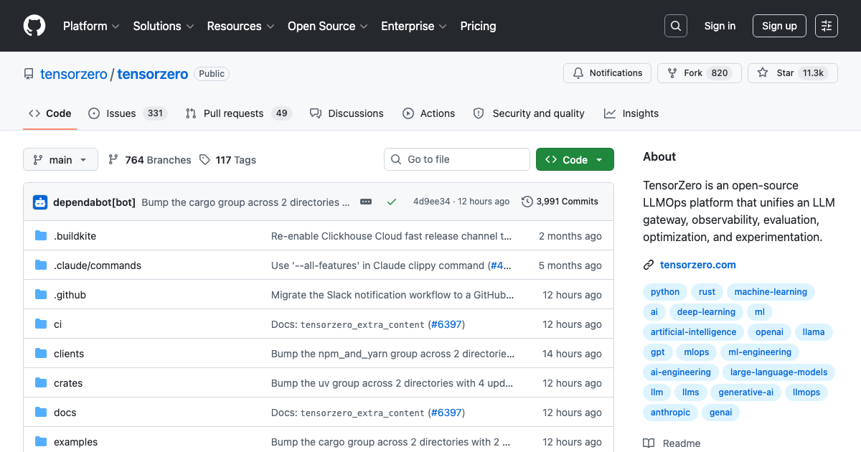The image size is (861, 452).
Task: Expand the Resources menu
Action: pyautogui.click(x=241, y=26)
